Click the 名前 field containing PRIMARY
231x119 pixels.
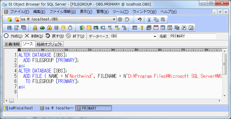[193, 36]
